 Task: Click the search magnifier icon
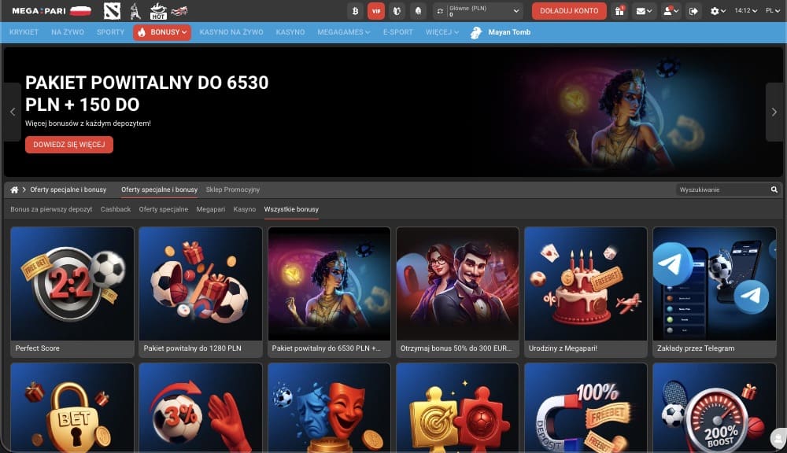(x=774, y=190)
